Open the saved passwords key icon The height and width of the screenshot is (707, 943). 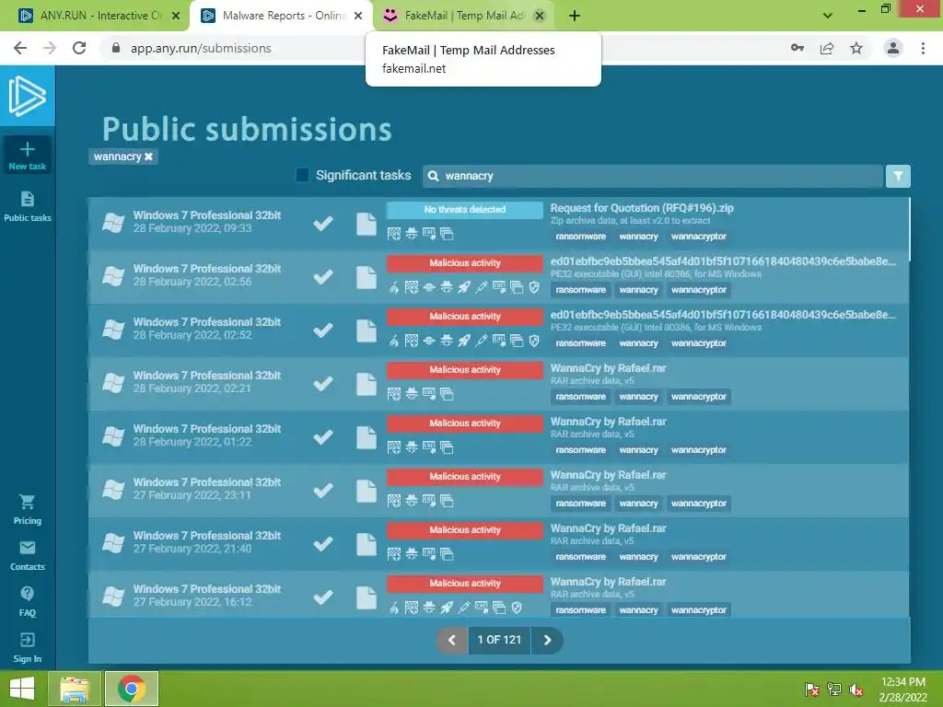pyautogui.click(x=797, y=48)
